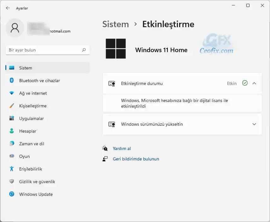270x222 pixels.
Task: Click the user account avatar icon
Action: pos(15,28)
